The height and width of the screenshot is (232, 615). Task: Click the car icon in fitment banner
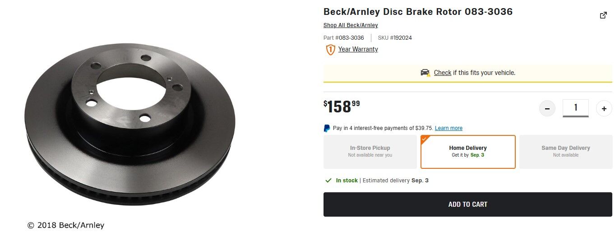click(x=425, y=73)
